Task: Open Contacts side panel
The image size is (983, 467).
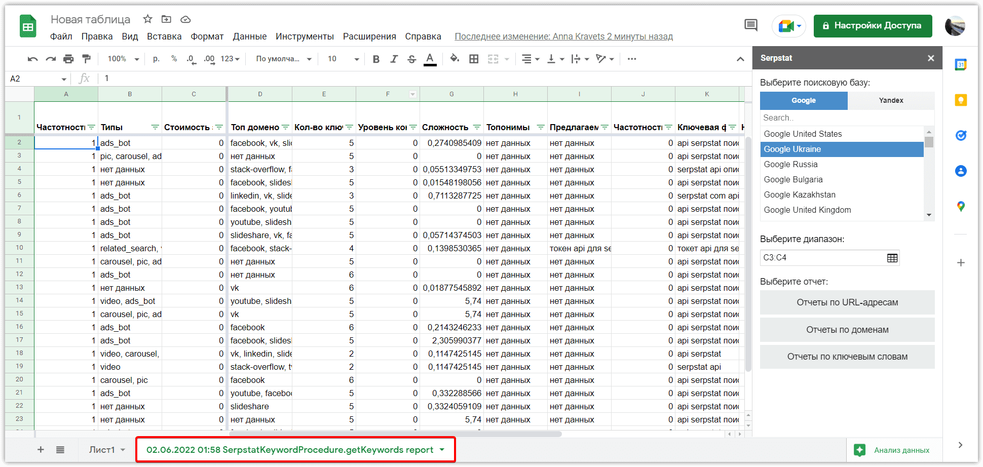Action: 961,171
